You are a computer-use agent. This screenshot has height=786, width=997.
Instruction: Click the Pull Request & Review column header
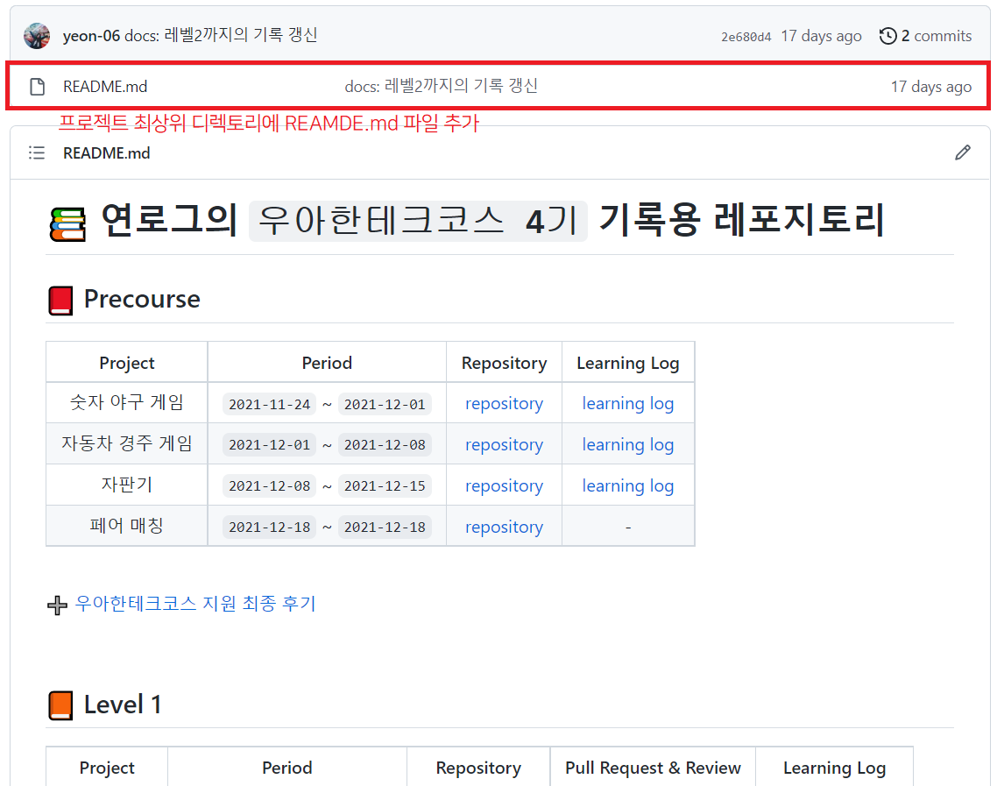coord(653,768)
